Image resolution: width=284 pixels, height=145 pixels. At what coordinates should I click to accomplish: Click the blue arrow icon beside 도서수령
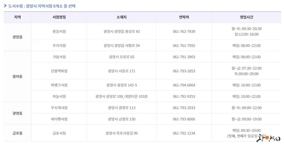(x=5, y=6)
